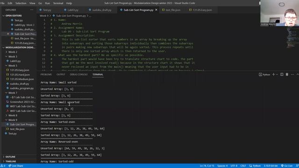The height and width of the screenshot is (168, 299).
Task: Open the launch profile dropdown arrow
Action: 277,75
